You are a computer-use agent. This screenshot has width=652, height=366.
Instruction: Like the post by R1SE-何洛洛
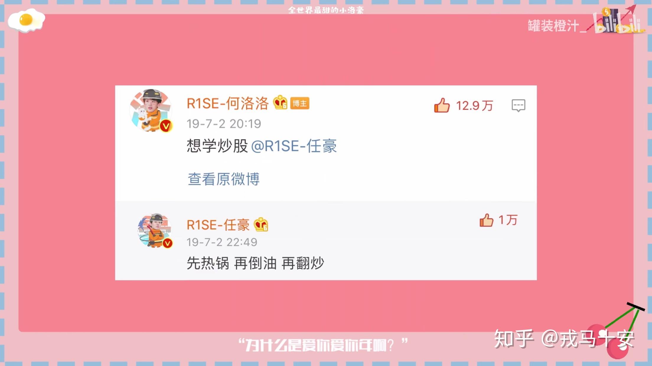coord(442,105)
